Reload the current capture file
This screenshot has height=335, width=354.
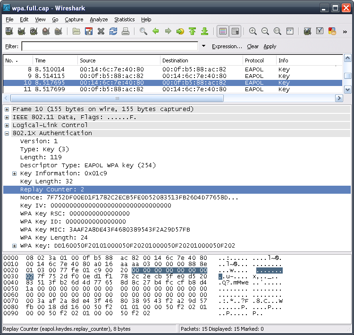tap(113, 31)
